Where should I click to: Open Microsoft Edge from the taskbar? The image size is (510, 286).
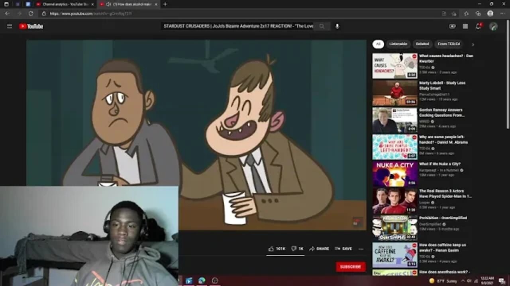click(202, 281)
